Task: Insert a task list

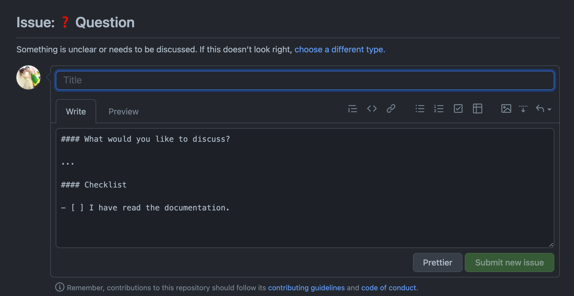Action: 458,108
